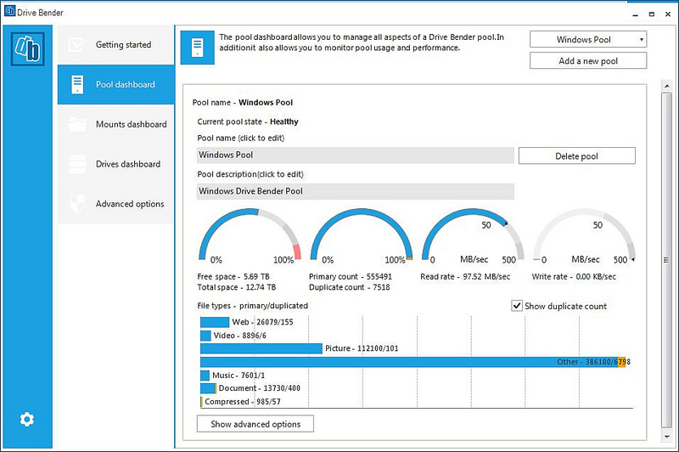Click the primary/duplicate count gauge
This screenshot has height=452, width=679.
[x=362, y=234]
